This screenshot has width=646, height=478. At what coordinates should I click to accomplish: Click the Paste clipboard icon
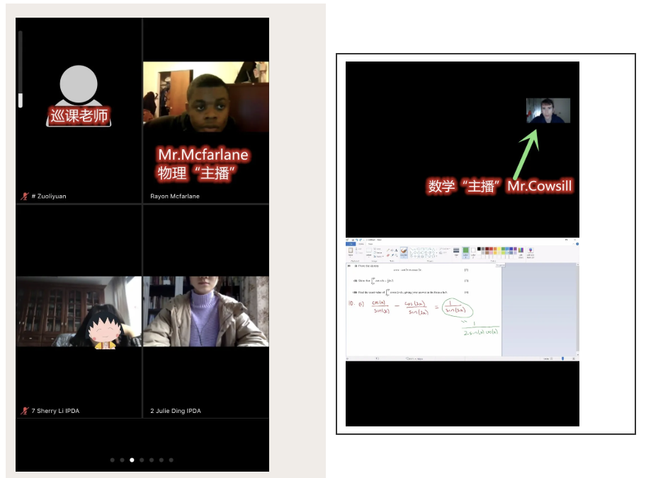pyautogui.click(x=351, y=251)
